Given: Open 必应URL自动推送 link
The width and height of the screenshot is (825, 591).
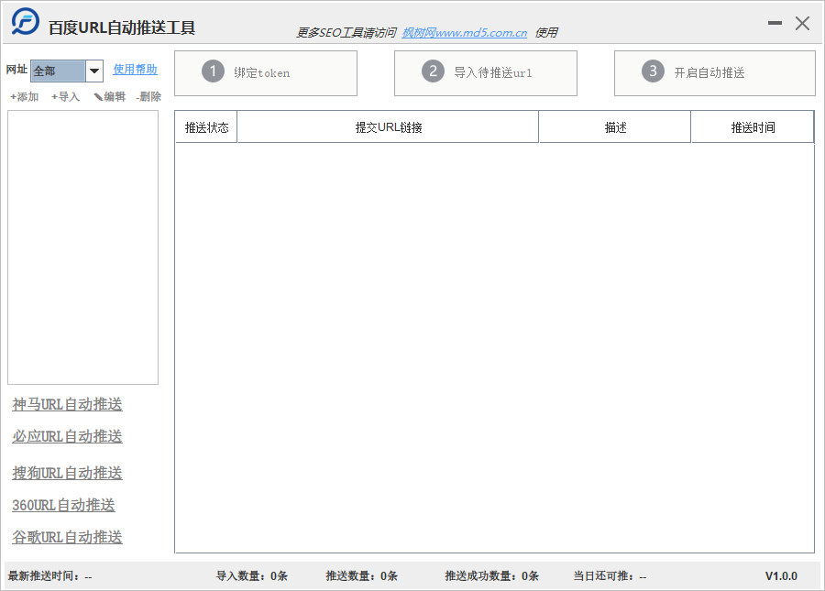Looking at the screenshot, I should [67, 436].
